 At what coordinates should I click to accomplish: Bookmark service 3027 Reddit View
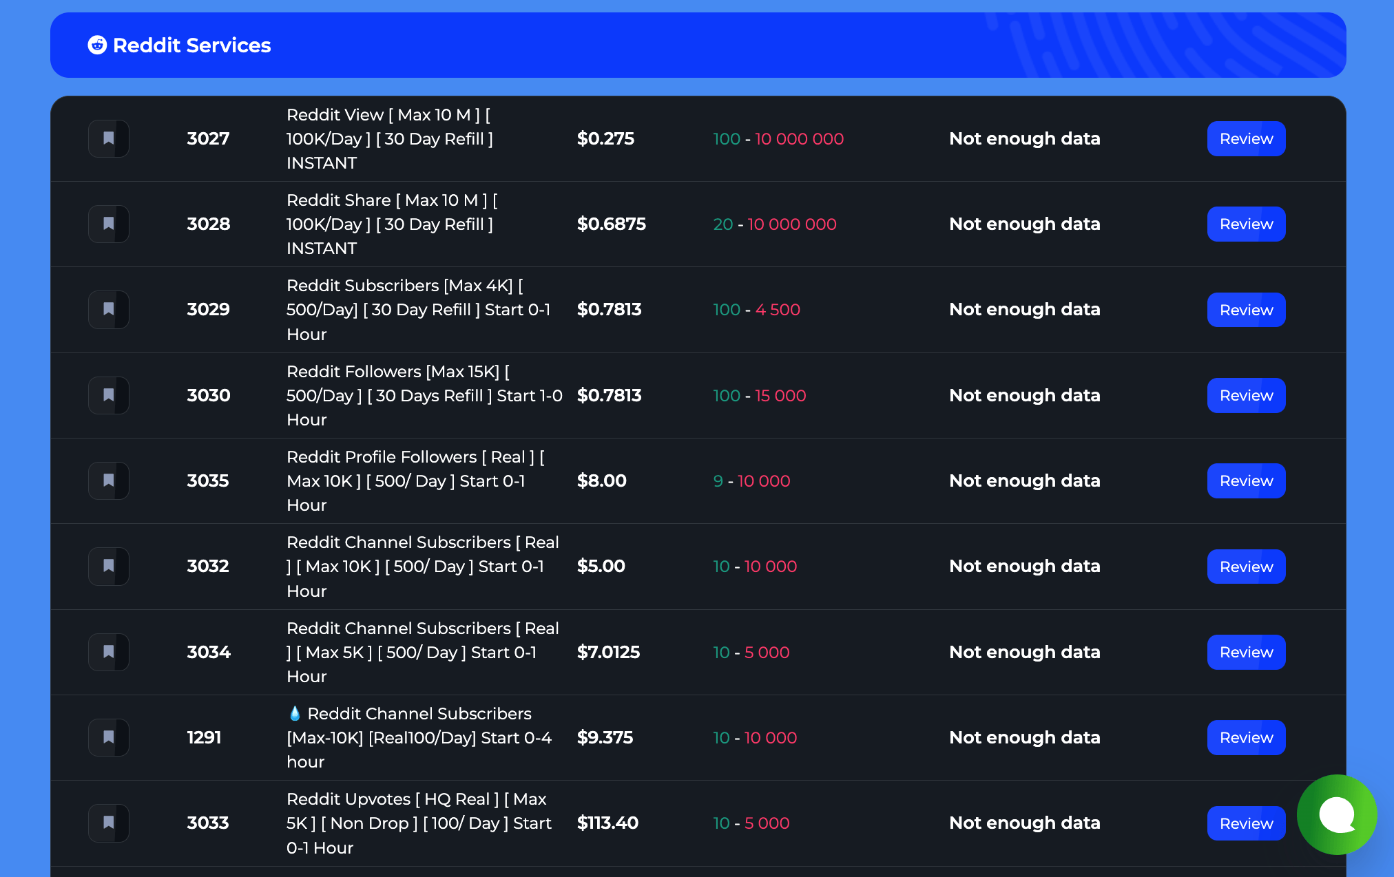coord(109,138)
